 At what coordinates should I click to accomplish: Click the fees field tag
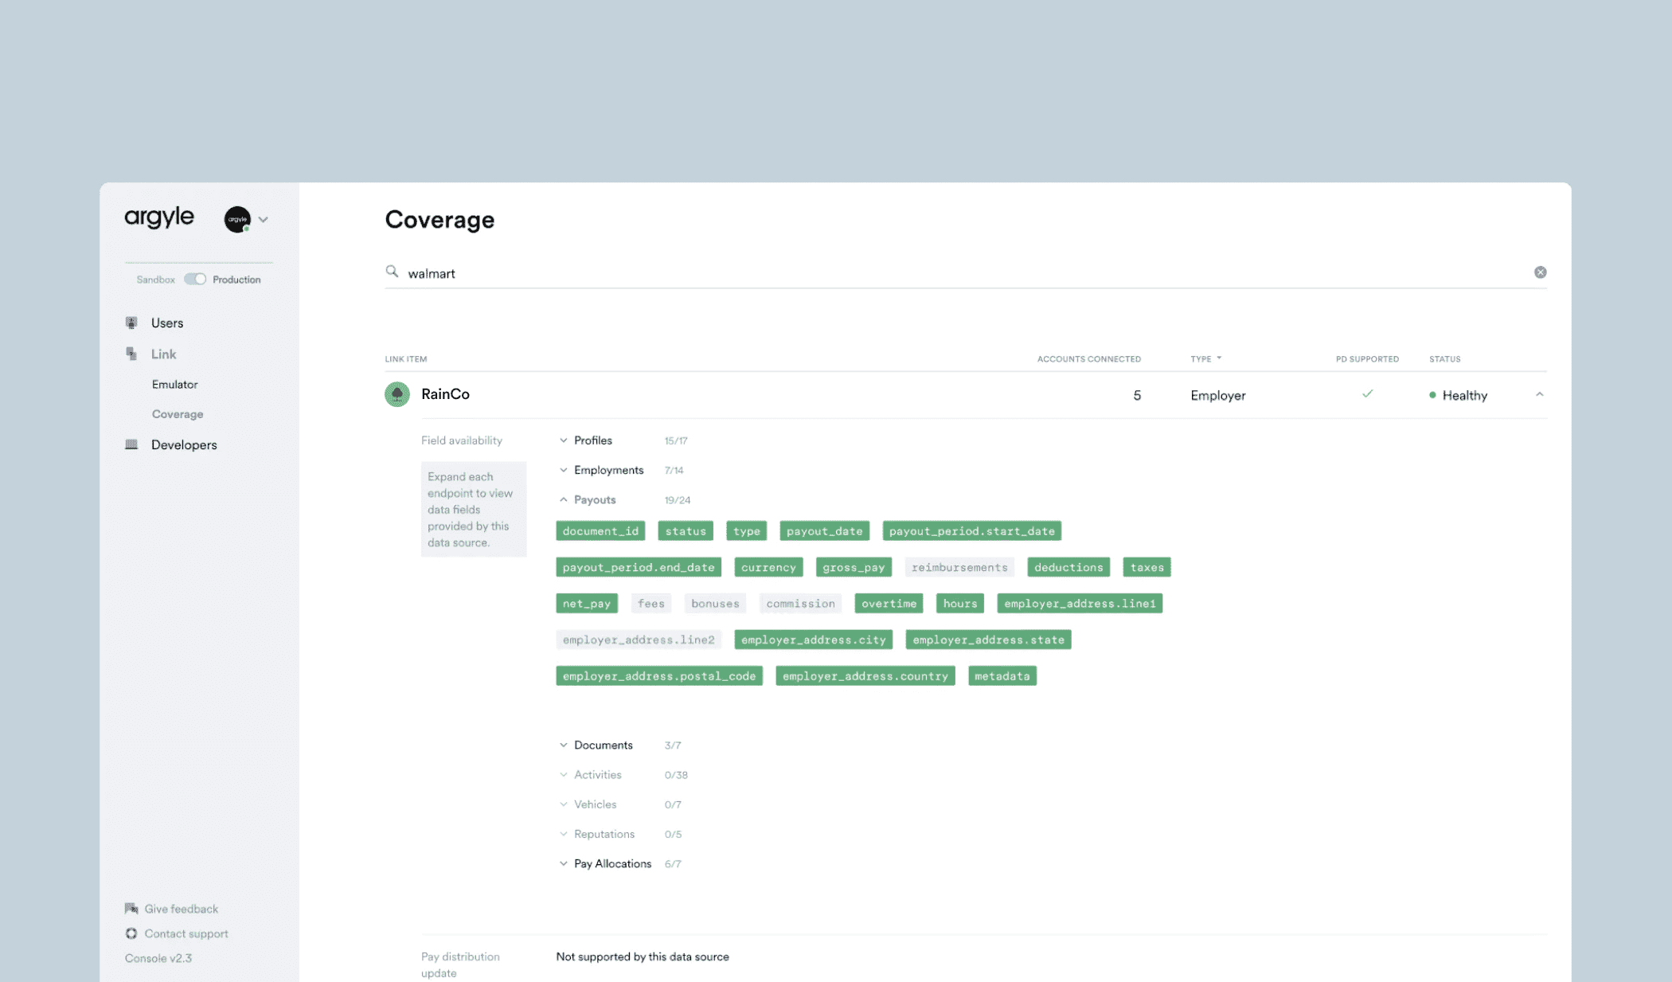point(651,604)
